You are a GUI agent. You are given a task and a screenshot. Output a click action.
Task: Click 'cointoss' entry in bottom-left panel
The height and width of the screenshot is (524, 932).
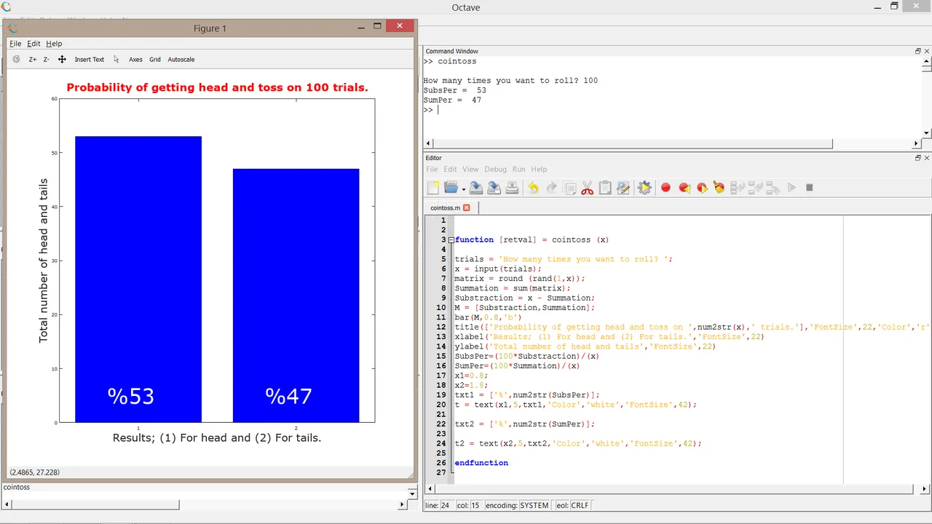click(x=17, y=487)
